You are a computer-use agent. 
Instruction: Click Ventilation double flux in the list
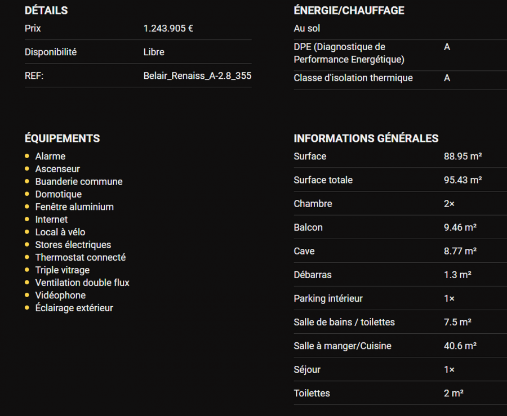(x=82, y=283)
